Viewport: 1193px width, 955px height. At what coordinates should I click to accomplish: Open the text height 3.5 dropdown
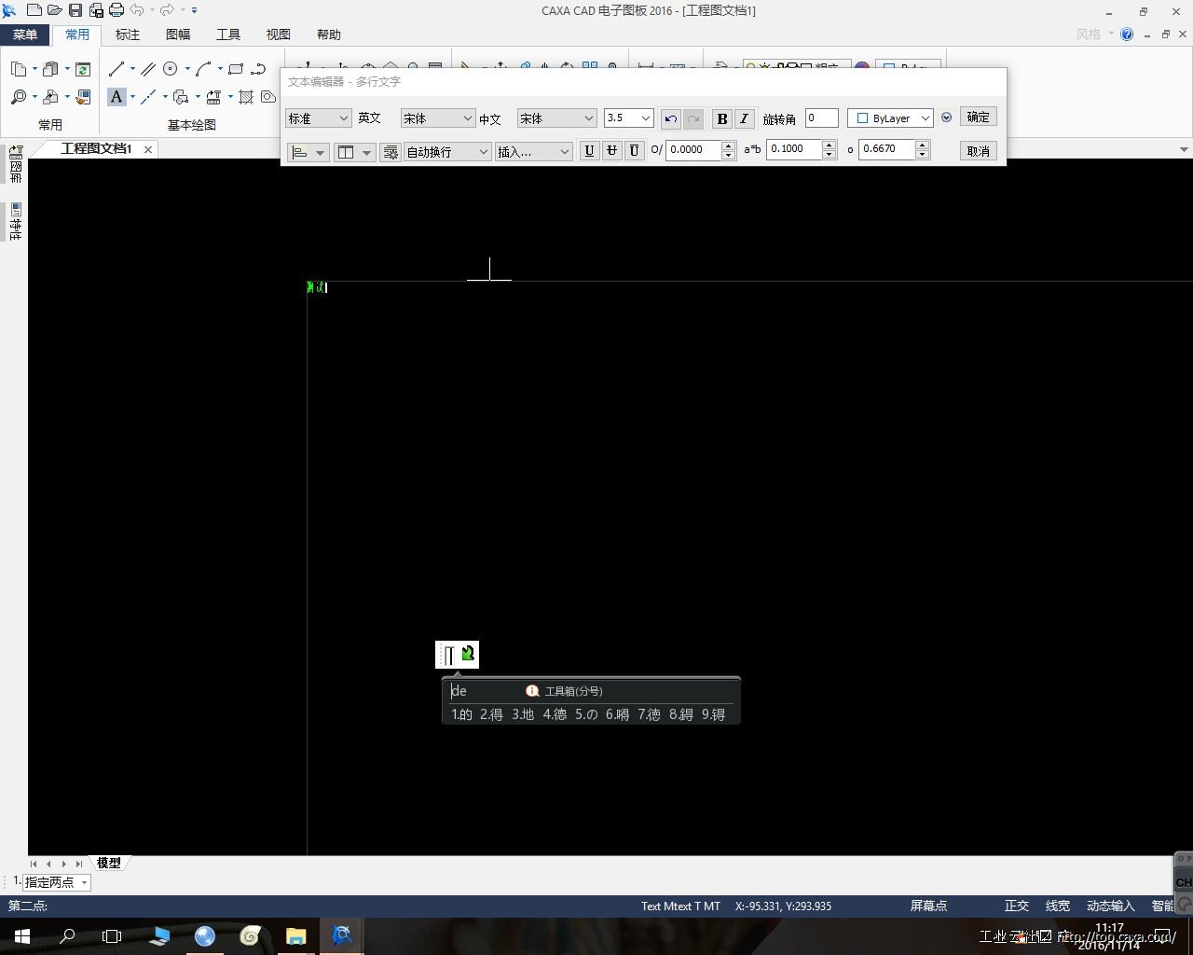tap(628, 118)
